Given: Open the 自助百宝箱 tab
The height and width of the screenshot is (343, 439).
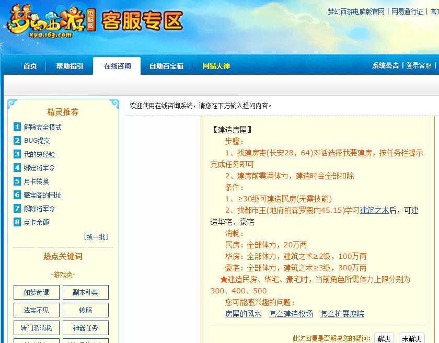Looking at the screenshot, I should pos(166,66).
